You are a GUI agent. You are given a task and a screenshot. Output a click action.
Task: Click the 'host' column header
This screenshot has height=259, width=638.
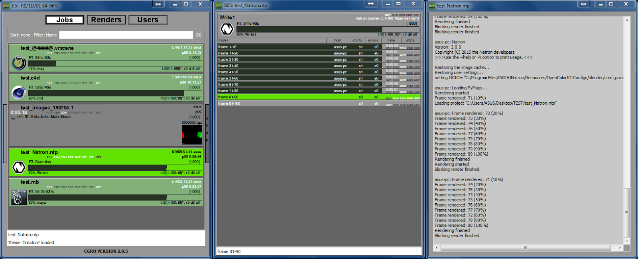point(338,40)
